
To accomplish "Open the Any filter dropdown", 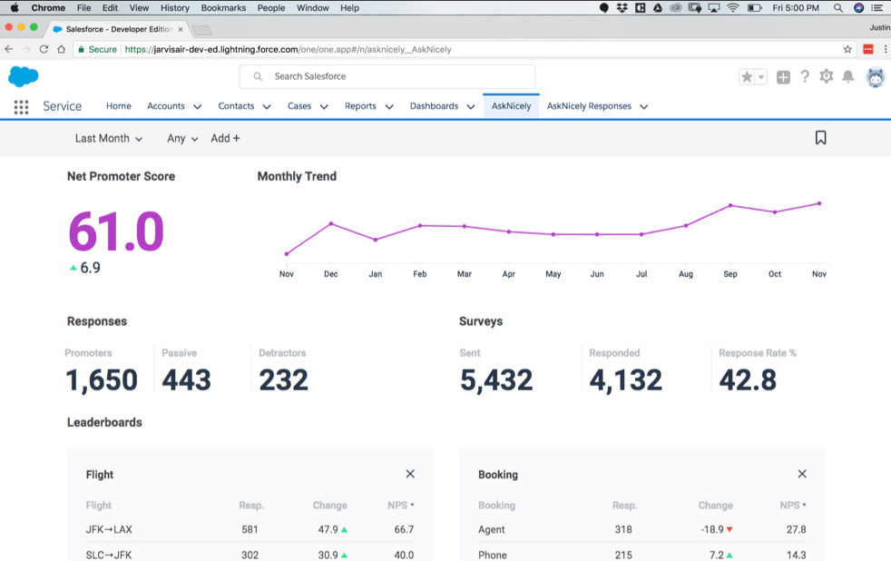I will tap(181, 138).
